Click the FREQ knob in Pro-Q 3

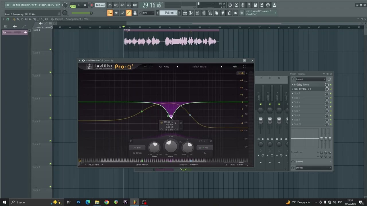point(155,147)
